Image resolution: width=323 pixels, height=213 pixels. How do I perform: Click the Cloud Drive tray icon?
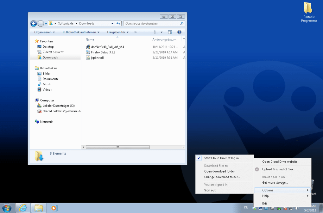[254, 208]
